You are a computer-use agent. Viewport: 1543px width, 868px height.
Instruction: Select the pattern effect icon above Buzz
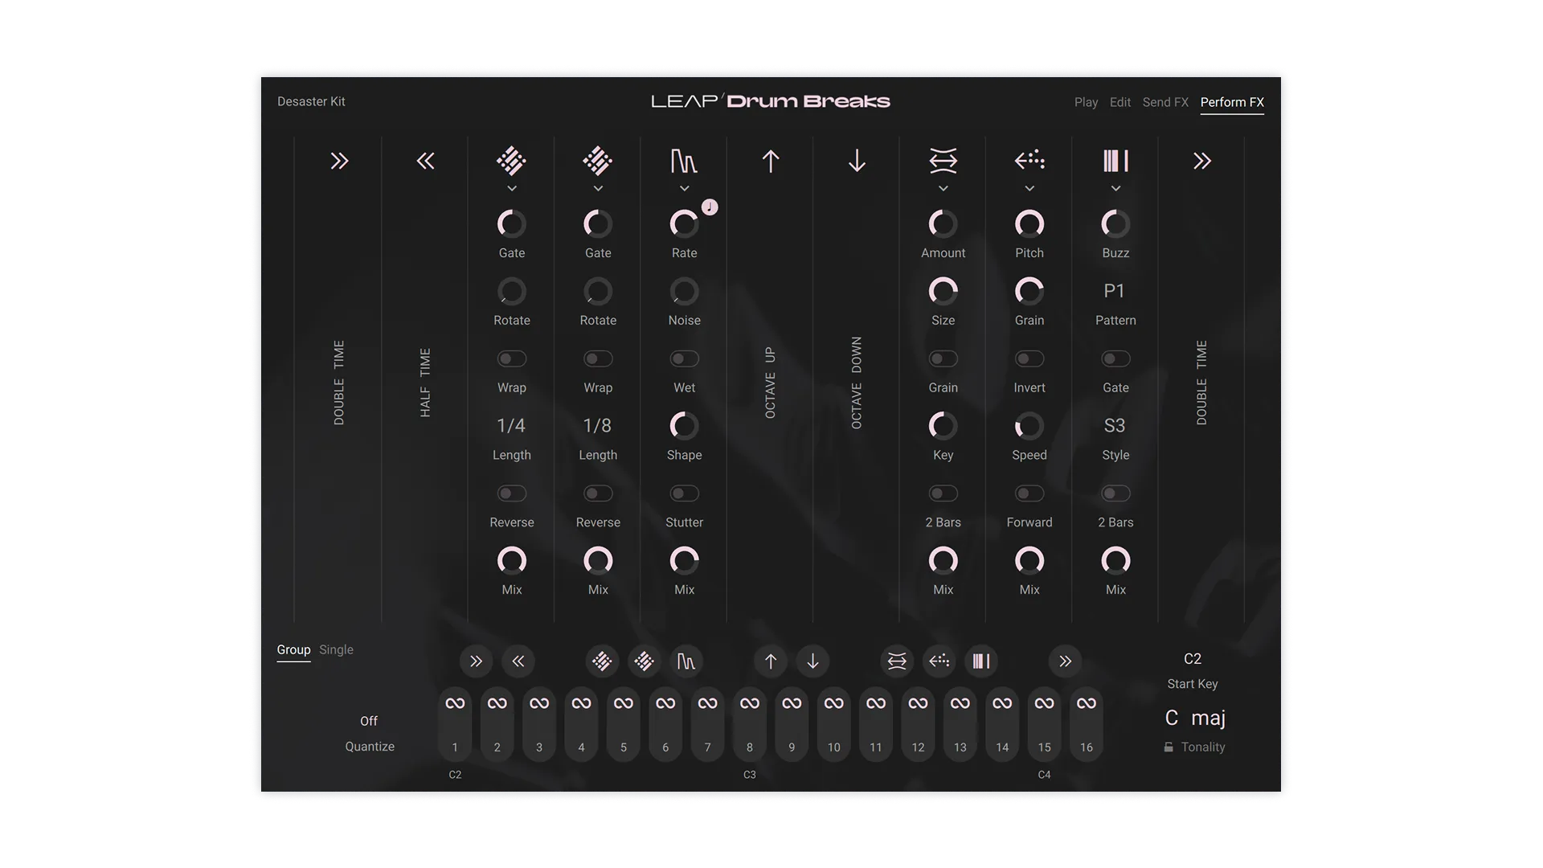click(1115, 161)
